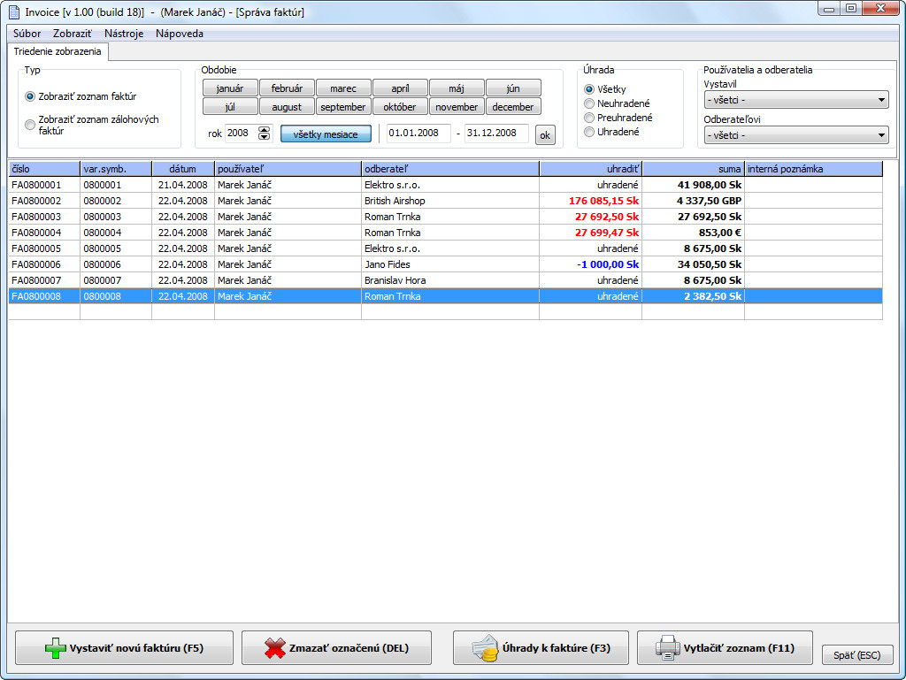This screenshot has height=680, width=906.
Task: Sort by the 'číslo' column header
Action: [44, 169]
